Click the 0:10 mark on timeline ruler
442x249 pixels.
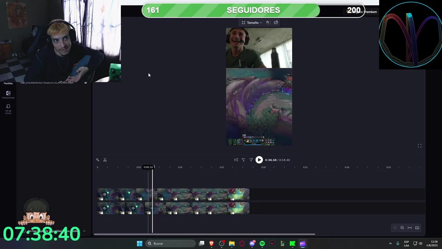click(x=180, y=167)
